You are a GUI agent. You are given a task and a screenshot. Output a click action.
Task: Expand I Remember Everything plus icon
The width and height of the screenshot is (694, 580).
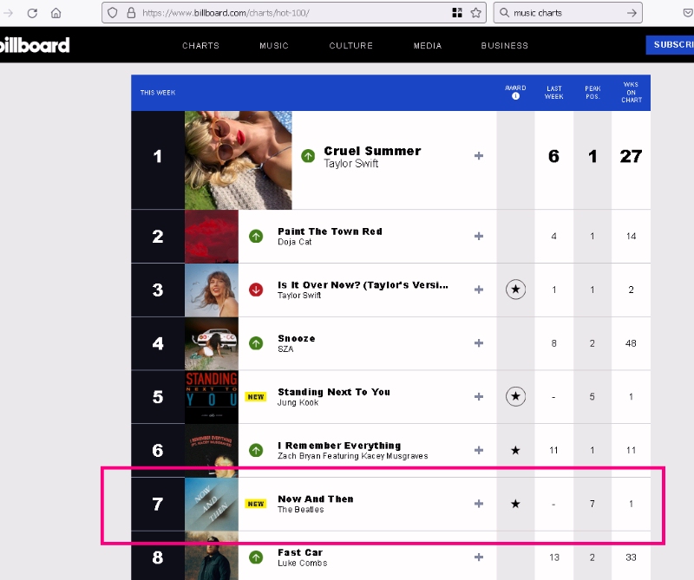(479, 450)
